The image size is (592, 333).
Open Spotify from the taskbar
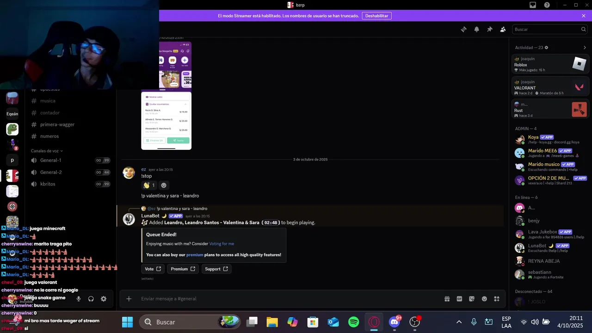(354, 322)
